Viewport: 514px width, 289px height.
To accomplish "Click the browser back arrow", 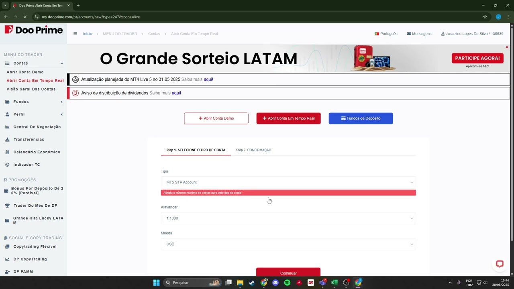I will [6, 17].
